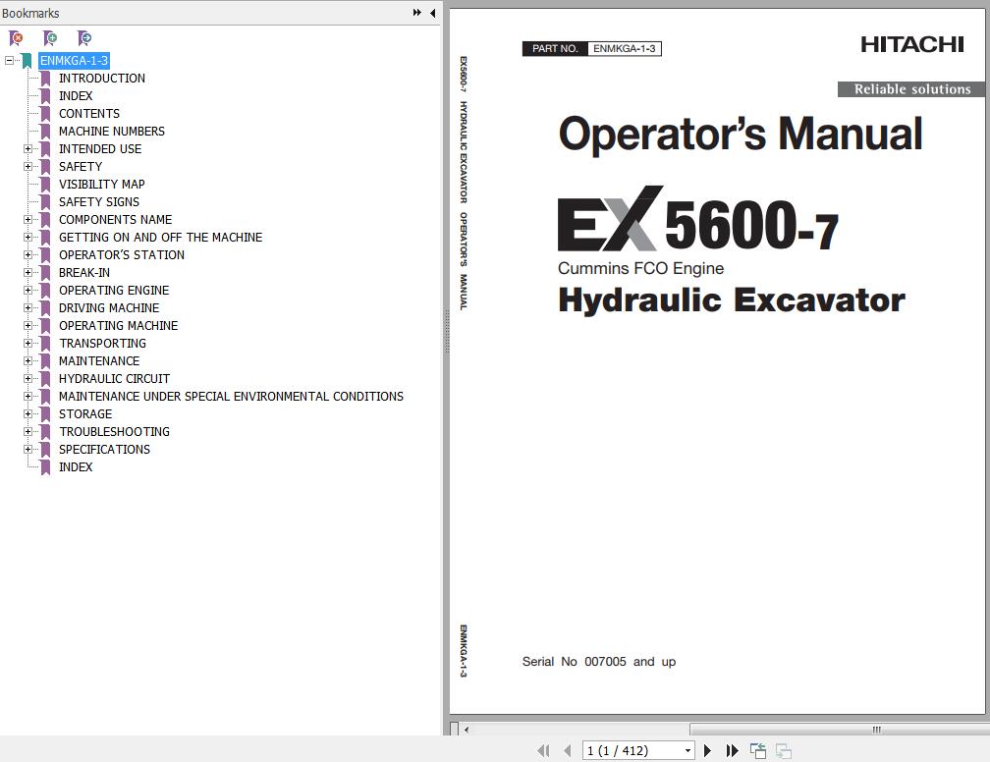990x762 pixels.
Task: Click the bookmark icon beside TRANSPORTING
Action: 45,344
